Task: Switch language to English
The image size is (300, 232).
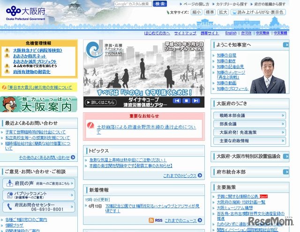Action: pyautogui.click(x=231, y=33)
